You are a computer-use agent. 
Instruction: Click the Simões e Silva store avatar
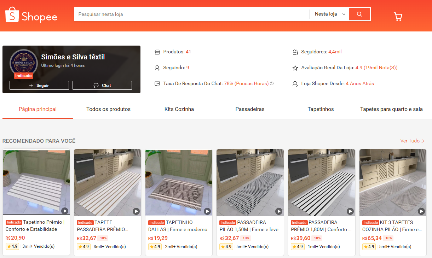[23, 63]
